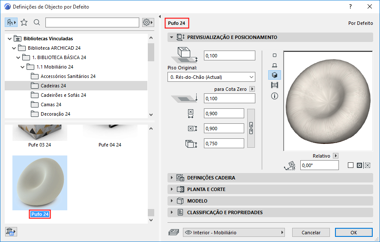Click Por Defeito label
380x242 pixels.
tap(360, 23)
